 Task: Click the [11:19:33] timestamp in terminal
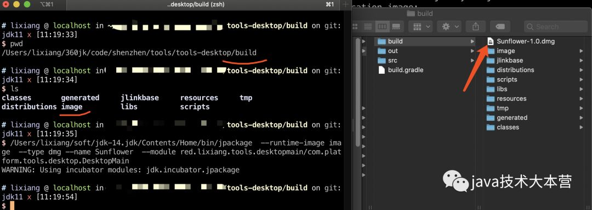[56, 35]
